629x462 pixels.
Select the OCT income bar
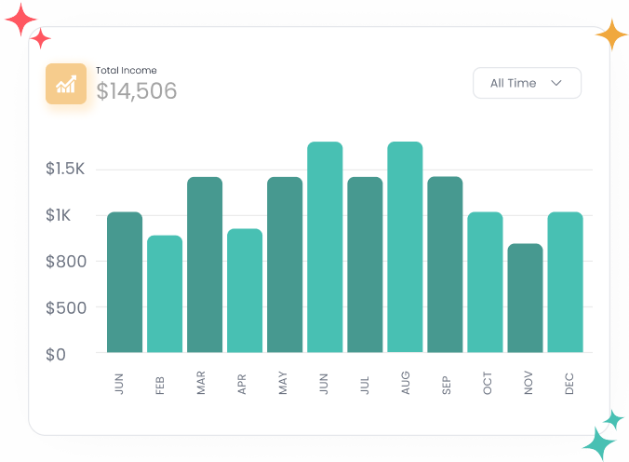pyautogui.click(x=485, y=282)
